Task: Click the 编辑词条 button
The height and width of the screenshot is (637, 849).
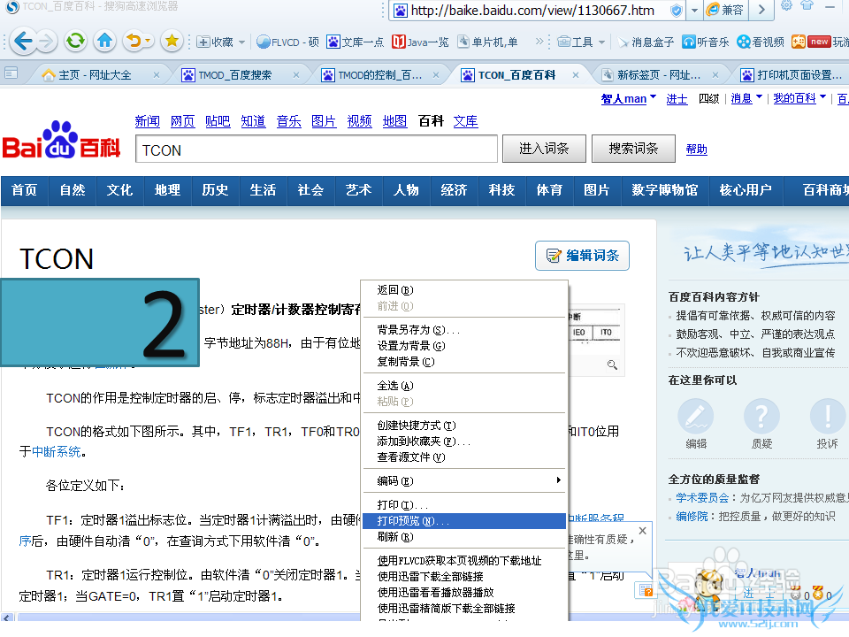Action: point(582,256)
